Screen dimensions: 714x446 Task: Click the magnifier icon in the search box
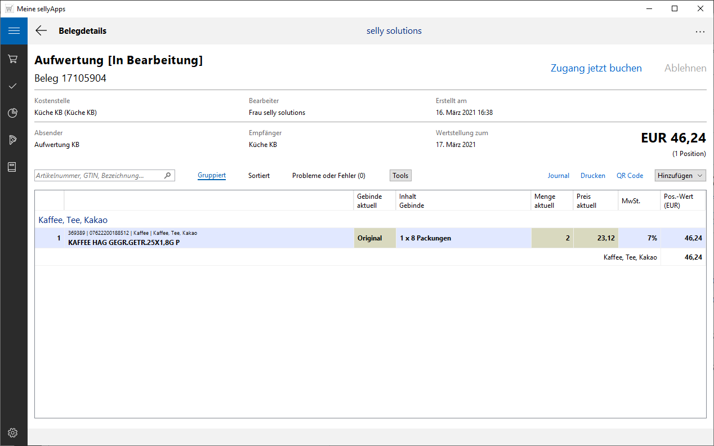[167, 176]
